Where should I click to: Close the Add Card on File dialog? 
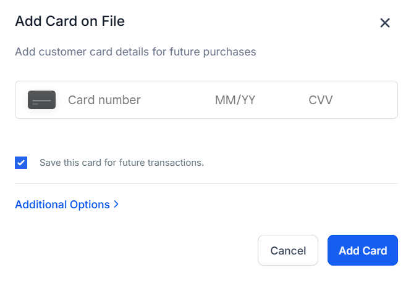click(x=384, y=23)
